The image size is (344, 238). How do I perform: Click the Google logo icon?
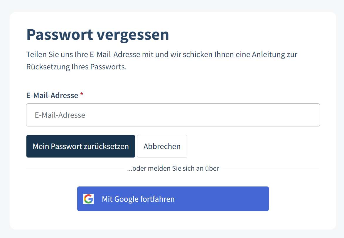click(88, 199)
